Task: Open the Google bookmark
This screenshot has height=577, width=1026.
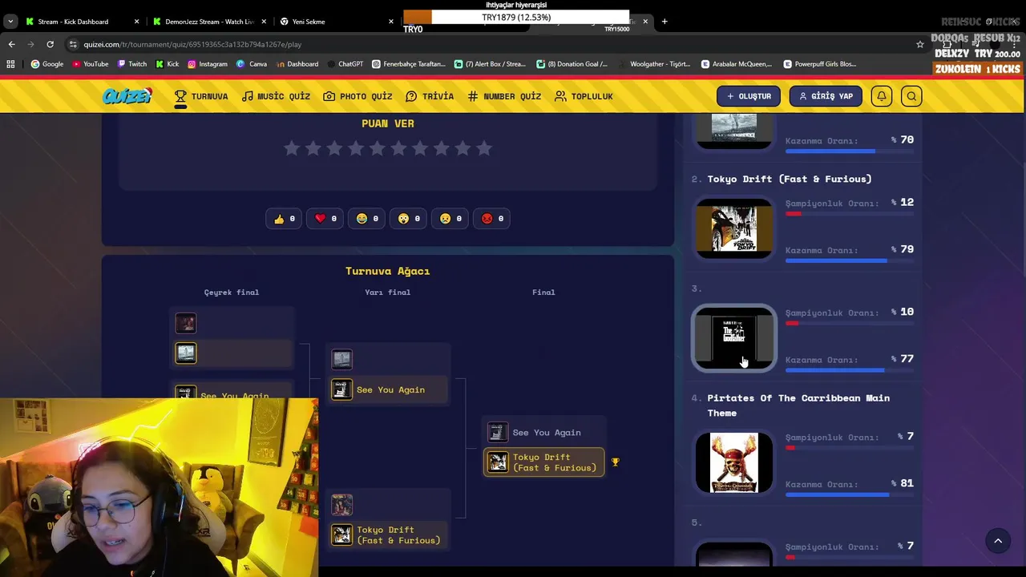Action: pos(47,64)
